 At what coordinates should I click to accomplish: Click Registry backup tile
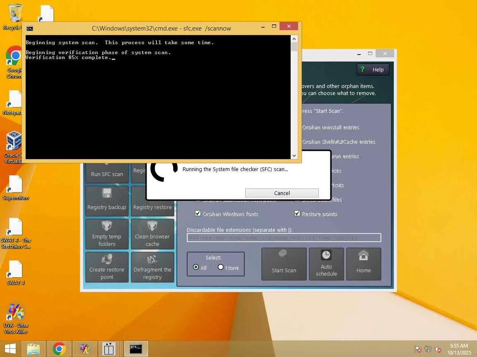point(107,201)
